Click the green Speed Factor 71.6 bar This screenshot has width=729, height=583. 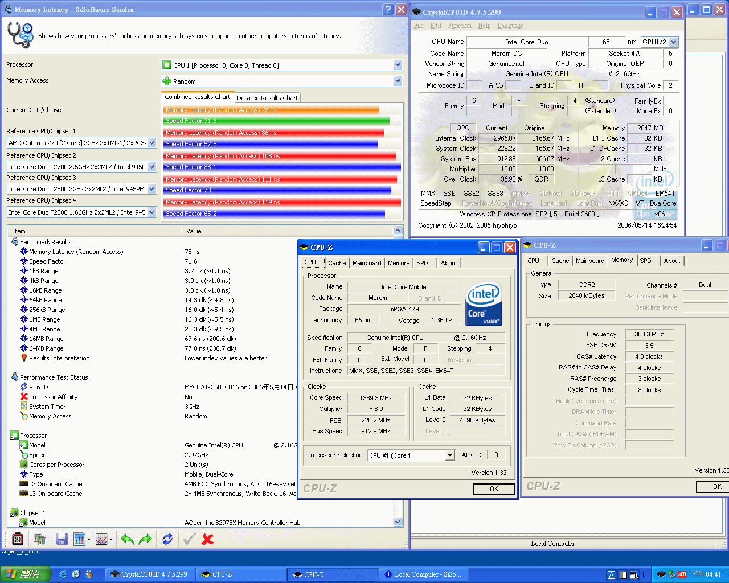277,121
